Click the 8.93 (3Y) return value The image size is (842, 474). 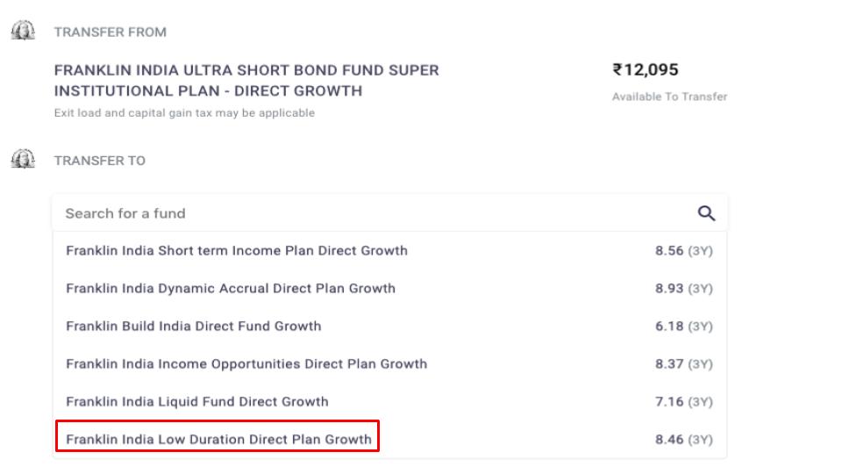click(683, 289)
